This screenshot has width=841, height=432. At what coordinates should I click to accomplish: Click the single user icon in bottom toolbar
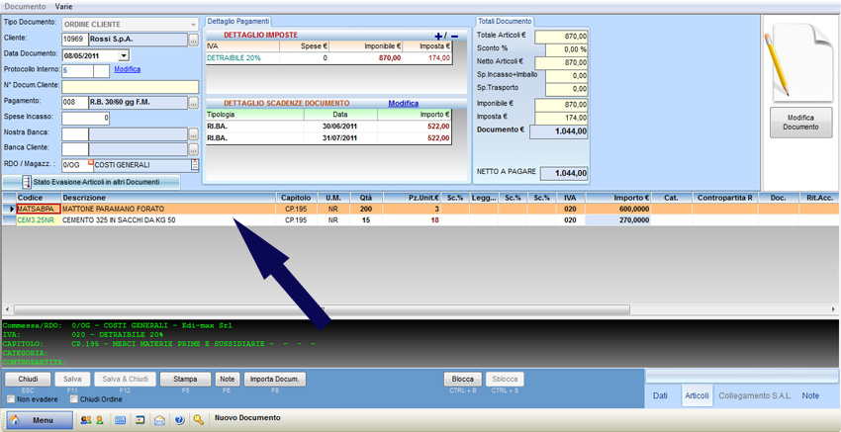click(x=100, y=420)
